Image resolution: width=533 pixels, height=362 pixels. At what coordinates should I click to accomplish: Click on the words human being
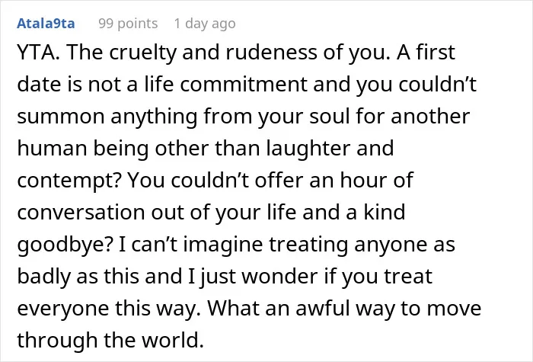pos(83,149)
